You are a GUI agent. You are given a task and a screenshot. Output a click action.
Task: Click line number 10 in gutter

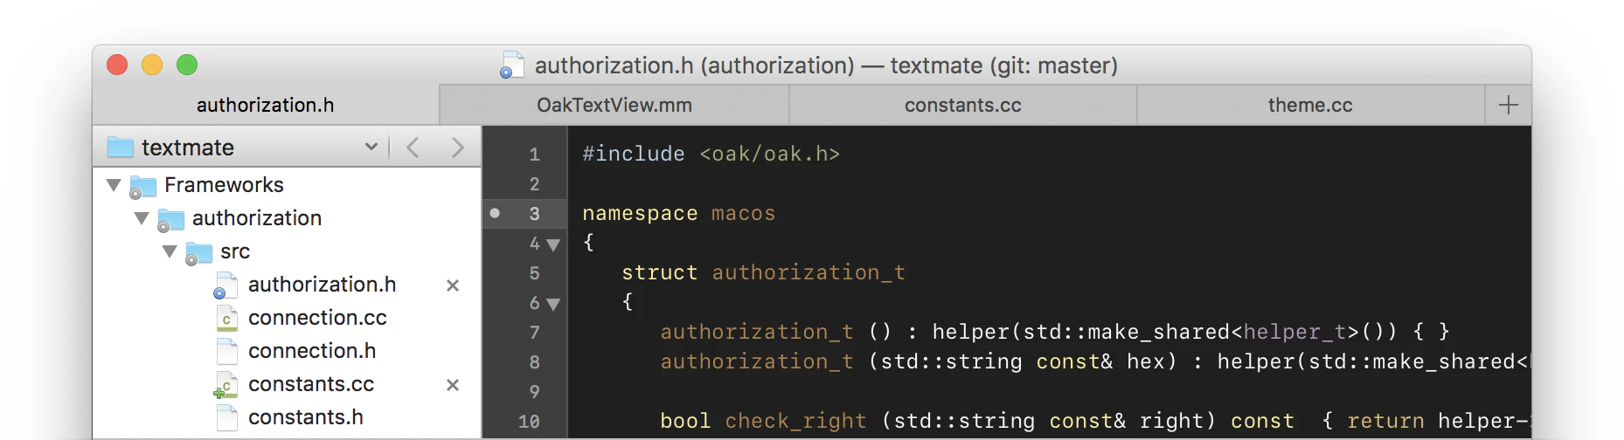pos(529,422)
